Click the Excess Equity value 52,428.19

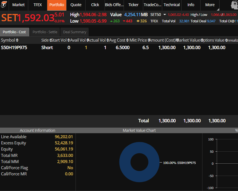click(x=64, y=143)
